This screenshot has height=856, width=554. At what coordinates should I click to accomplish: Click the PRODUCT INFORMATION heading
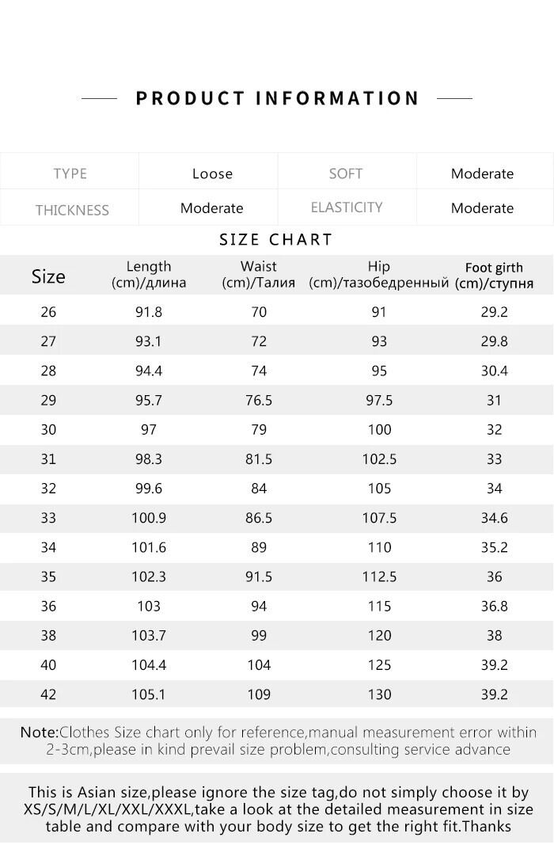277,98
